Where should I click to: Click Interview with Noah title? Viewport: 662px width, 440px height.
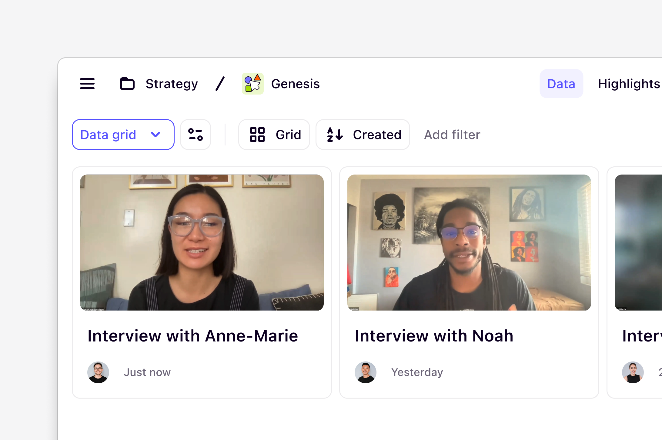click(434, 336)
